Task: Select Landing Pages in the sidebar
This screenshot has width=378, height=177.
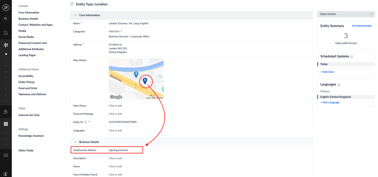Action: click(x=27, y=55)
